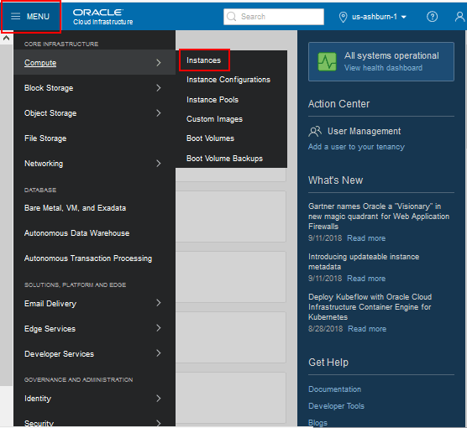Screen dimensions: 467x428
Task: Click Read more for Gartner article
Action: tap(366, 238)
